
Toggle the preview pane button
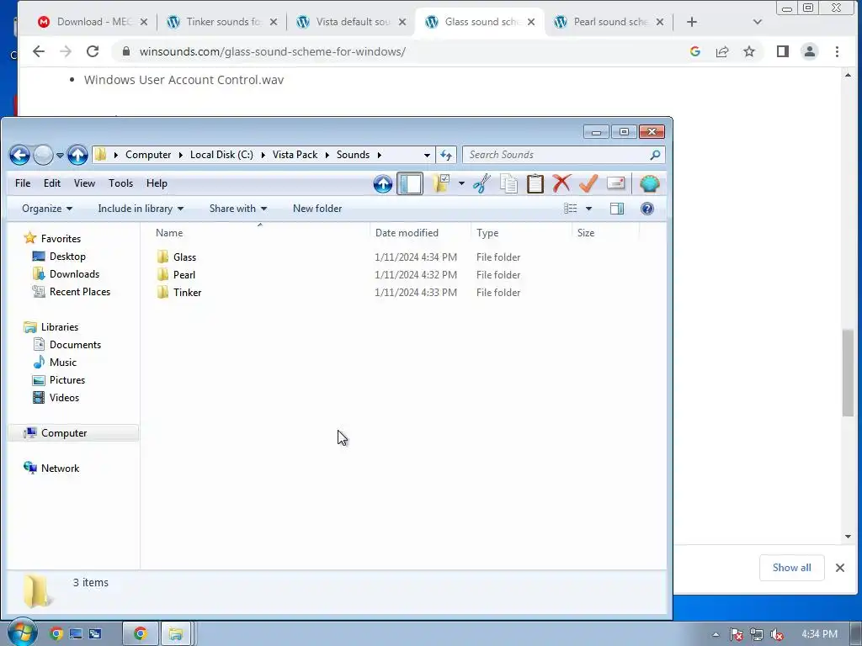point(617,209)
